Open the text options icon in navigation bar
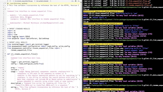 72,1
